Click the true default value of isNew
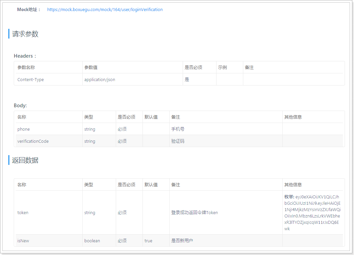 (x=148, y=241)
